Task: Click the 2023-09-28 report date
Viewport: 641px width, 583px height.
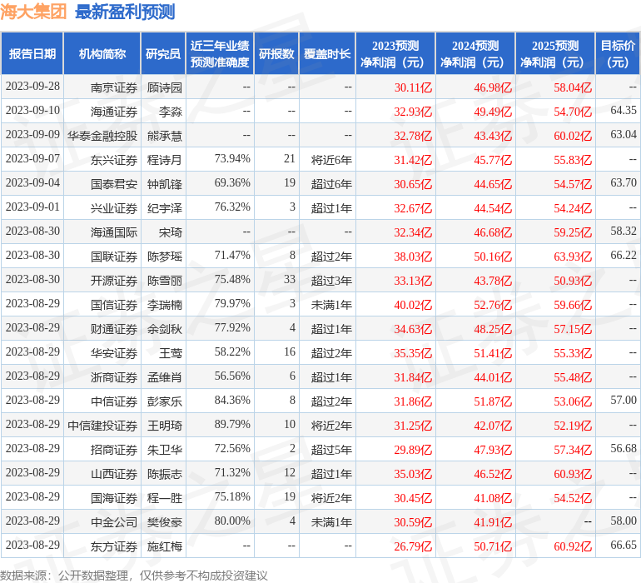Action: pos(32,87)
